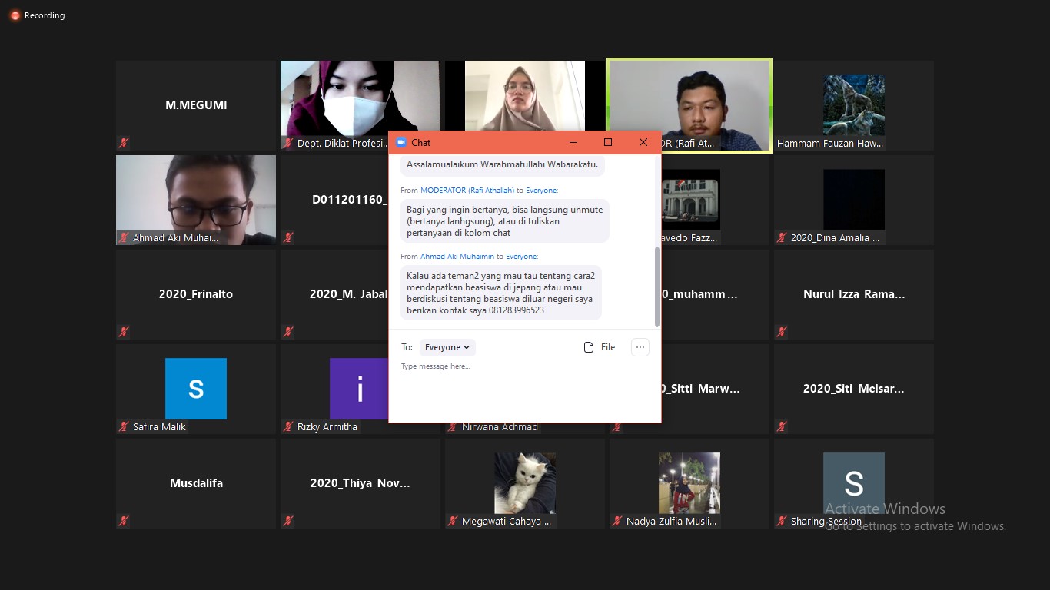Click the muted mic icon beside Rizky Armitha
This screenshot has width=1050, height=590.
(x=288, y=426)
